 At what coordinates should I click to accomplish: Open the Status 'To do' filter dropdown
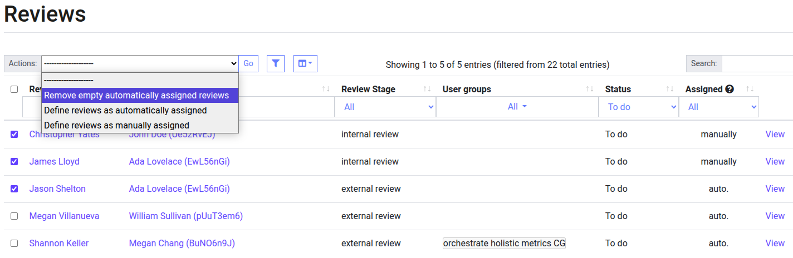click(x=638, y=107)
